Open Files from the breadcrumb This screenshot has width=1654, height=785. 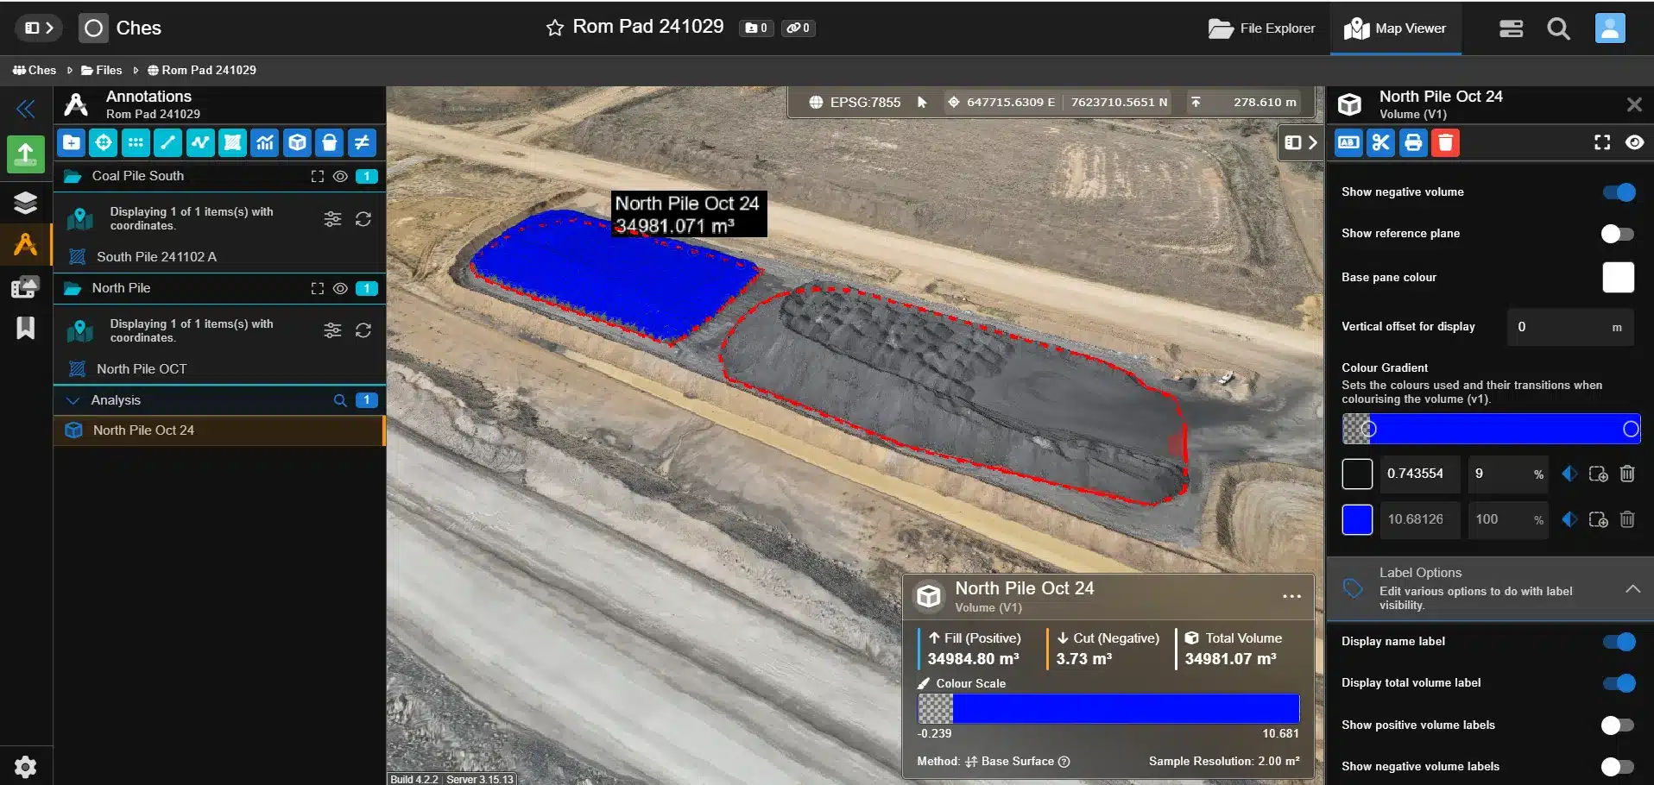[108, 70]
